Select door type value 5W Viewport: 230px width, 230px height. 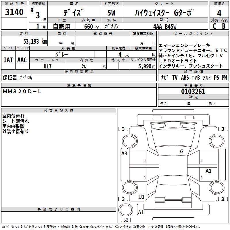pyautogui.click(x=111, y=13)
